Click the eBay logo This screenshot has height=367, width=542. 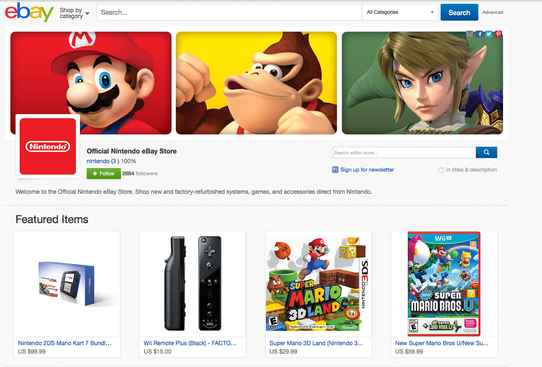[x=29, y=12]
